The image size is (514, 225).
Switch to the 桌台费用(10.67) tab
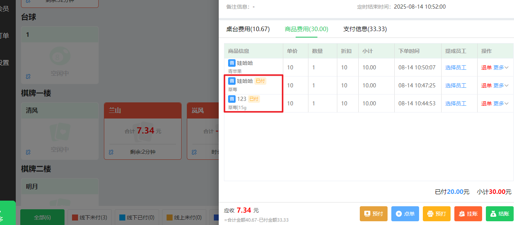pos(248,29)
